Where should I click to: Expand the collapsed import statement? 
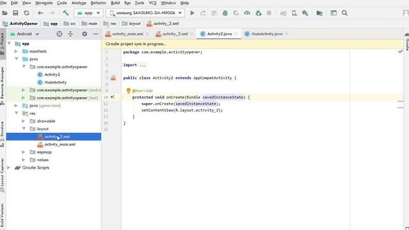[x=143, y=65]
